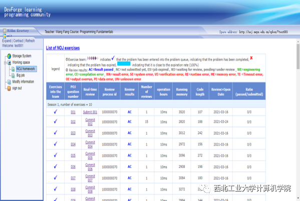The height and width of the screenshot is (201, 300).
Task: Open Modify information tree item
Action: [23, 82]
